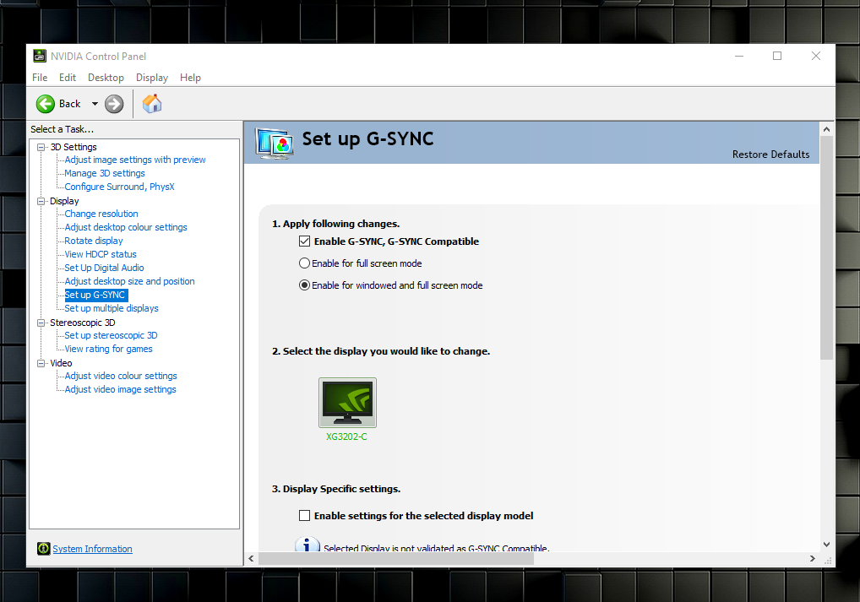
Task: Select Enable for full screen mode
Action: [304, 263]
